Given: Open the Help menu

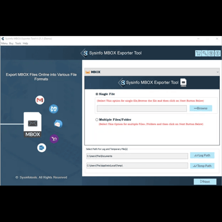Looking at the screenshot, I should click(x=25, y=44).
